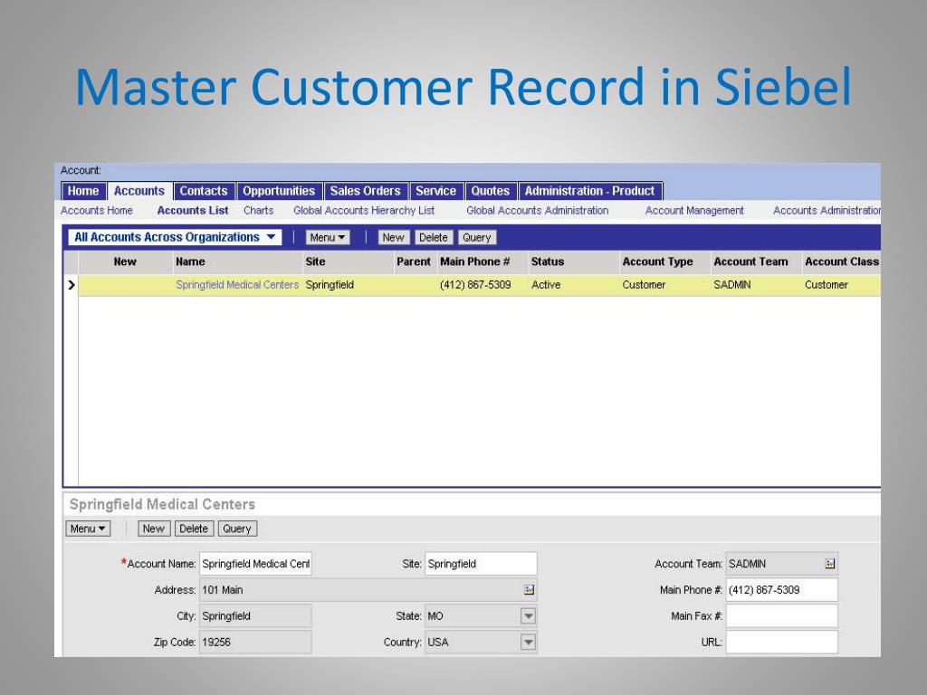Go to Global Accounts Administration

538,210
